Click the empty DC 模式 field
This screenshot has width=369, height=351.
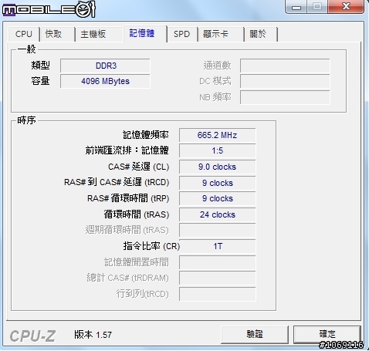(285, 81)
